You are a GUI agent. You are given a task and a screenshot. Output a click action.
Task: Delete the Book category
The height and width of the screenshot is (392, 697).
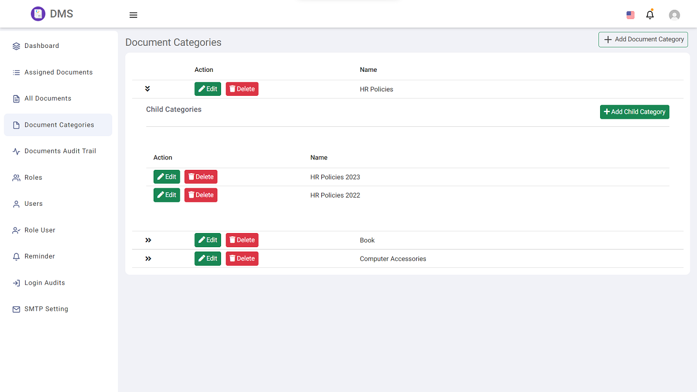(x=242, y=240)
